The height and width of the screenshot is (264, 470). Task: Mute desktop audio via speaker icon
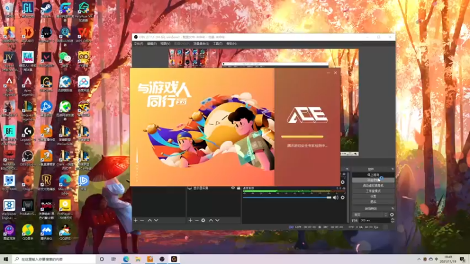point(335,198)
